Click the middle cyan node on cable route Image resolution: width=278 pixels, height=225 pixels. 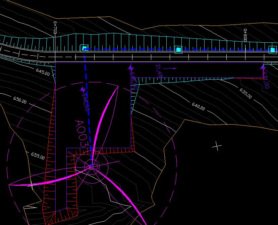pyautogui.click(x=178, y=50)
